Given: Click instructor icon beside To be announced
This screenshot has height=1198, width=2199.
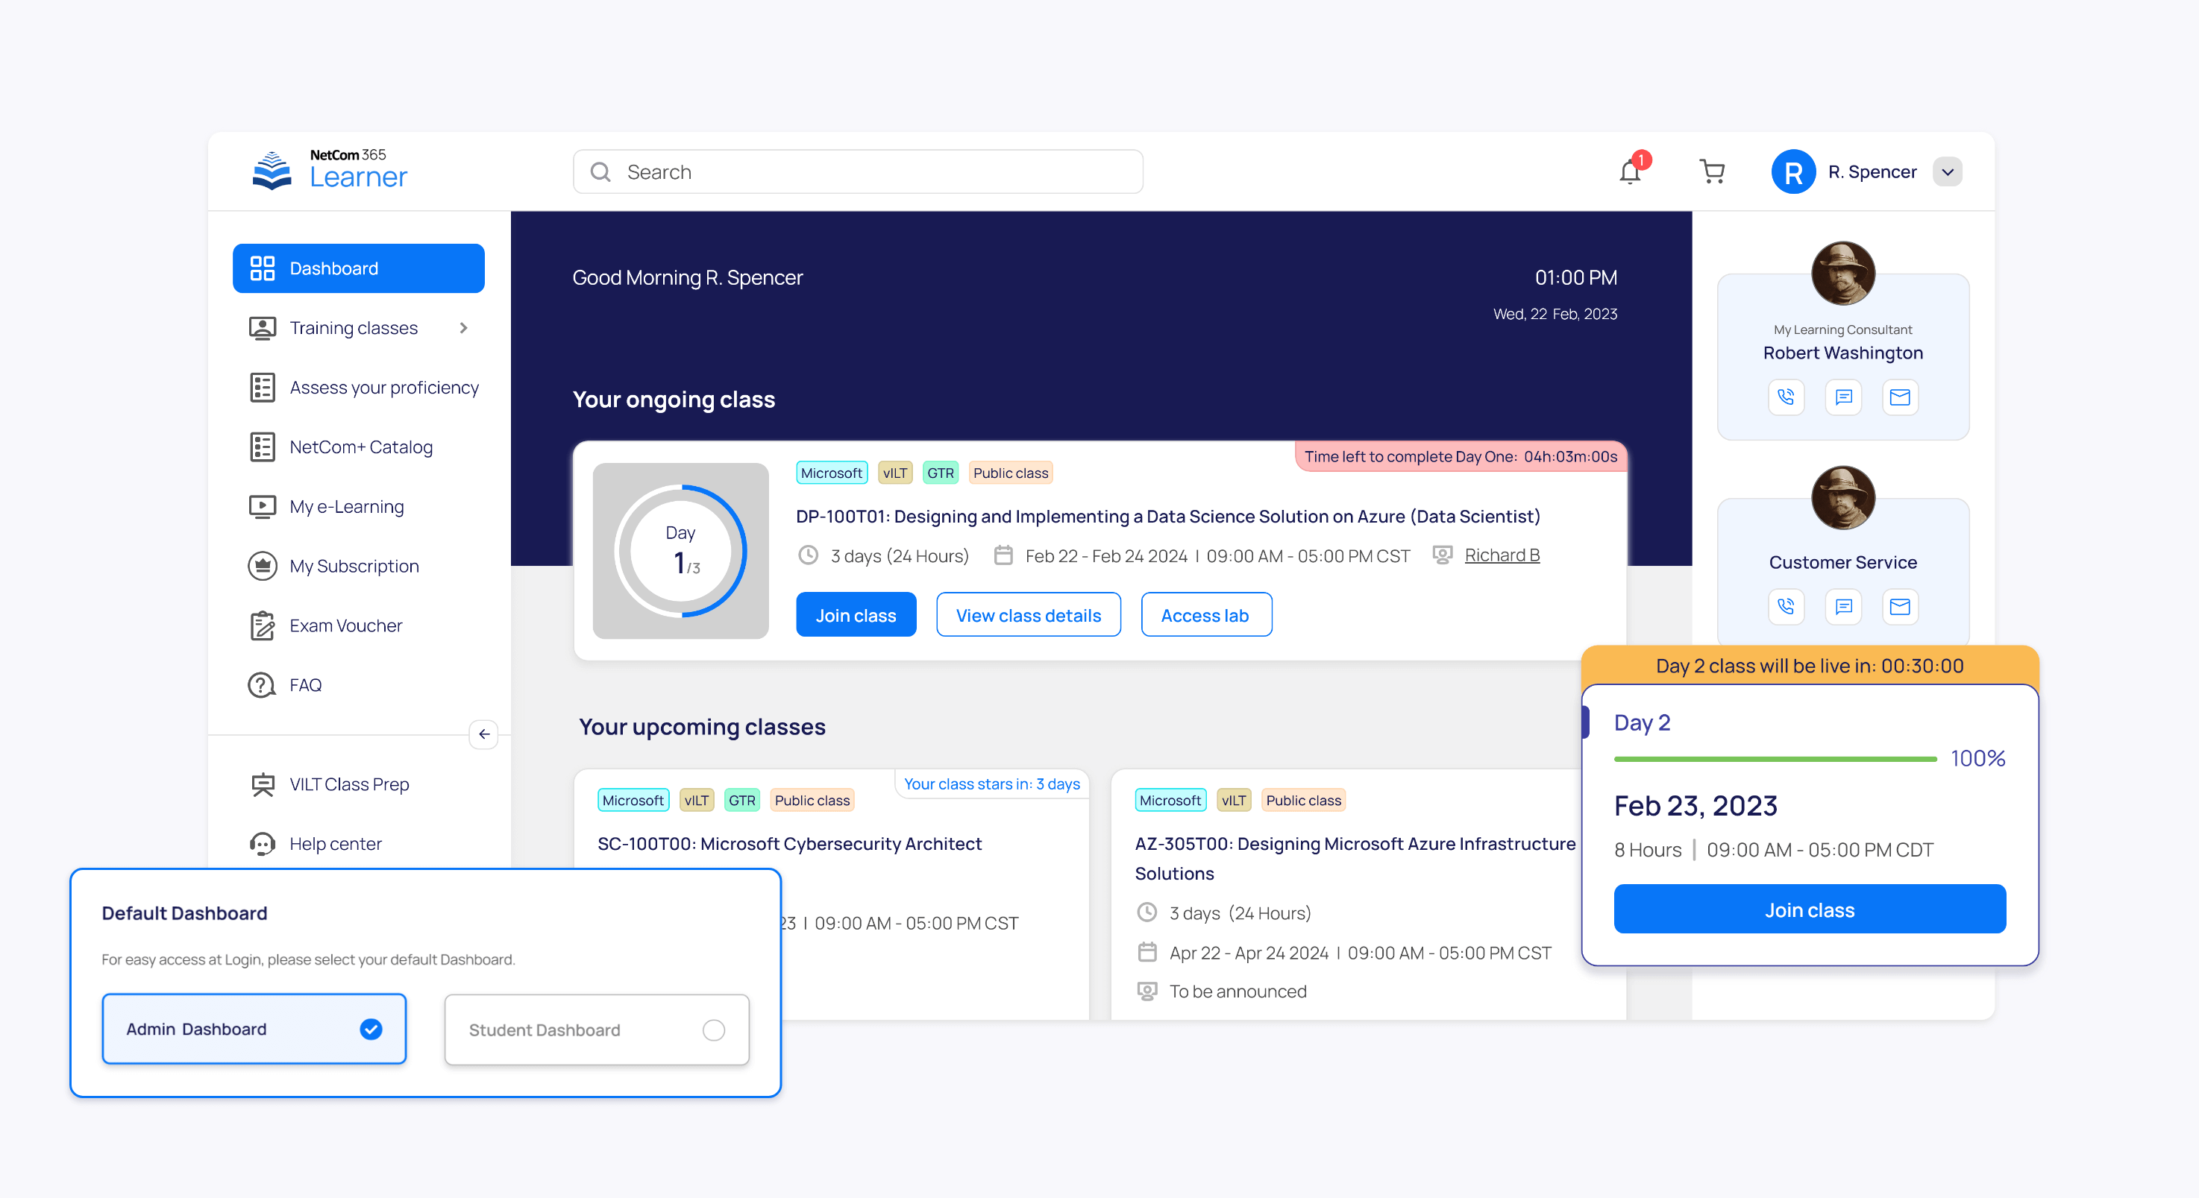Looking at the screenshot, I should (1147, 991).
